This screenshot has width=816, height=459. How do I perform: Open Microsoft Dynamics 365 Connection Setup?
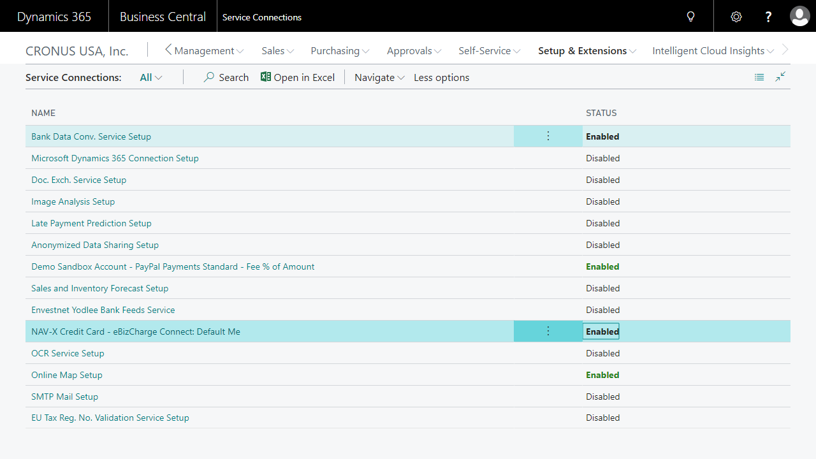pos(115,158)
